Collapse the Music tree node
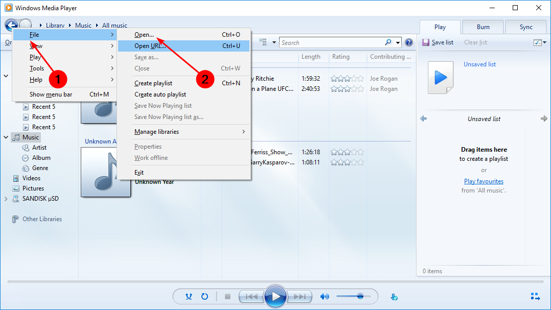This screenshot has width=551, height=310. click(x=6, y=137)
